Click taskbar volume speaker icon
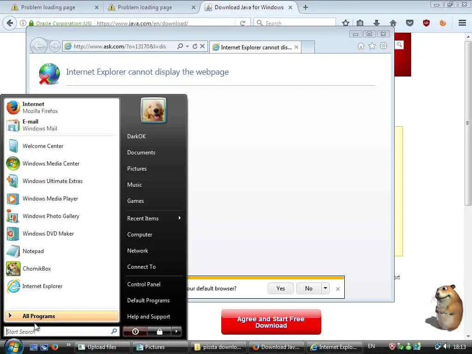Screen dimensions: 472x354 pyautogui.click(x=447, y=347)
